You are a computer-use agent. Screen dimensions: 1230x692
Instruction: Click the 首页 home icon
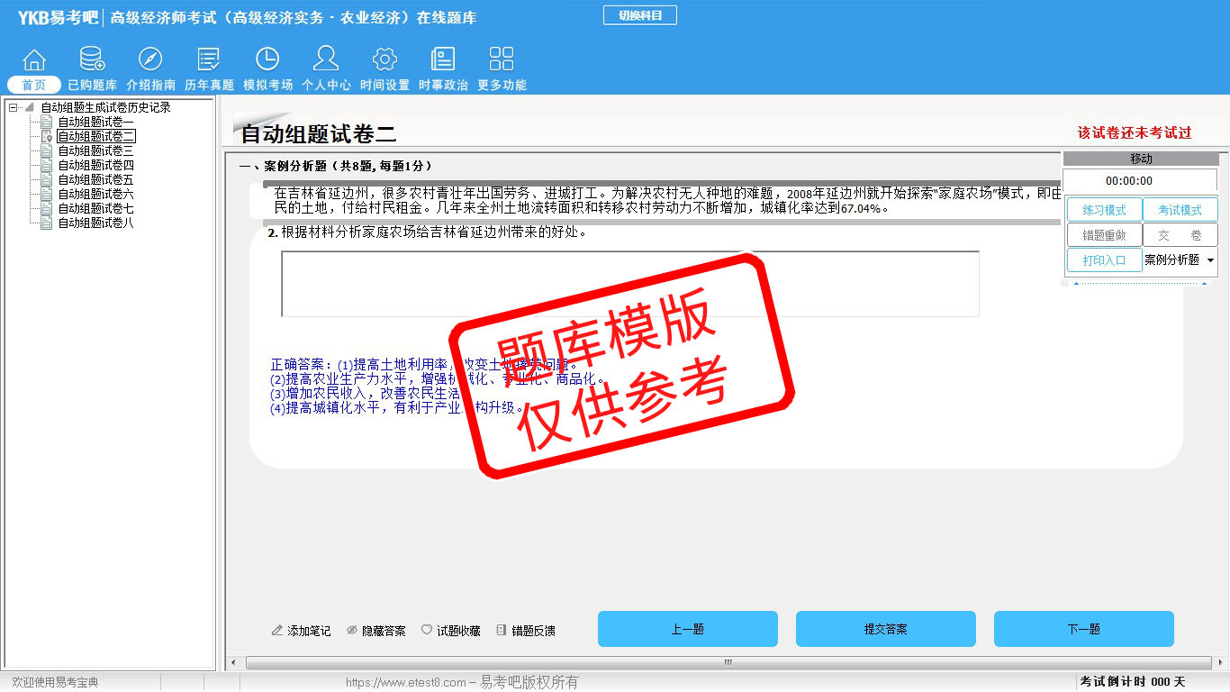33,60
